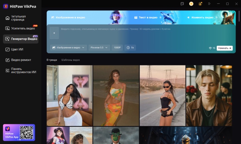The height and width of the screenshot is (144, 241).
Task: Open the hamburger menu in title bar
Action: pyautogui.click(x=209, y=4)
